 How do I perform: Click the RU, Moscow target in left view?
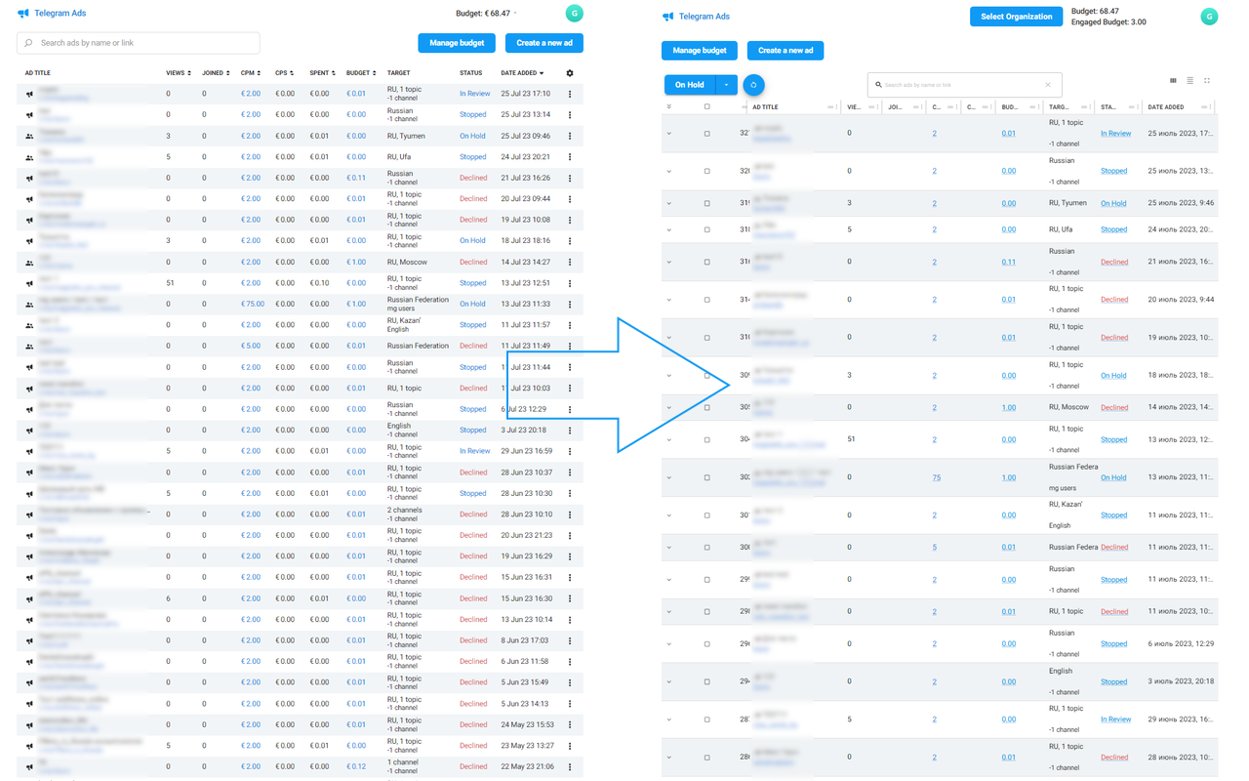pyautogui.click(x=408, y=262)
